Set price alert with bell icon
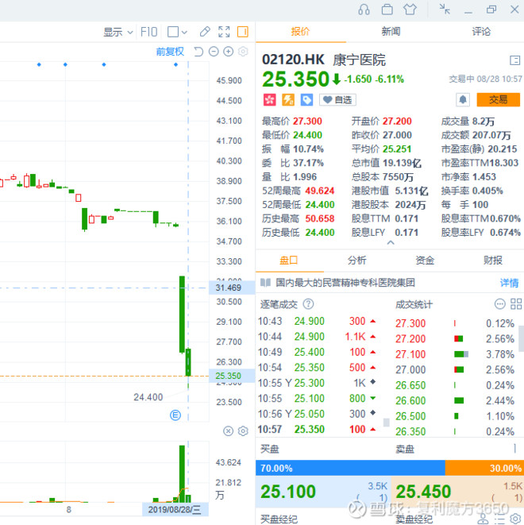 coord(463,100)
